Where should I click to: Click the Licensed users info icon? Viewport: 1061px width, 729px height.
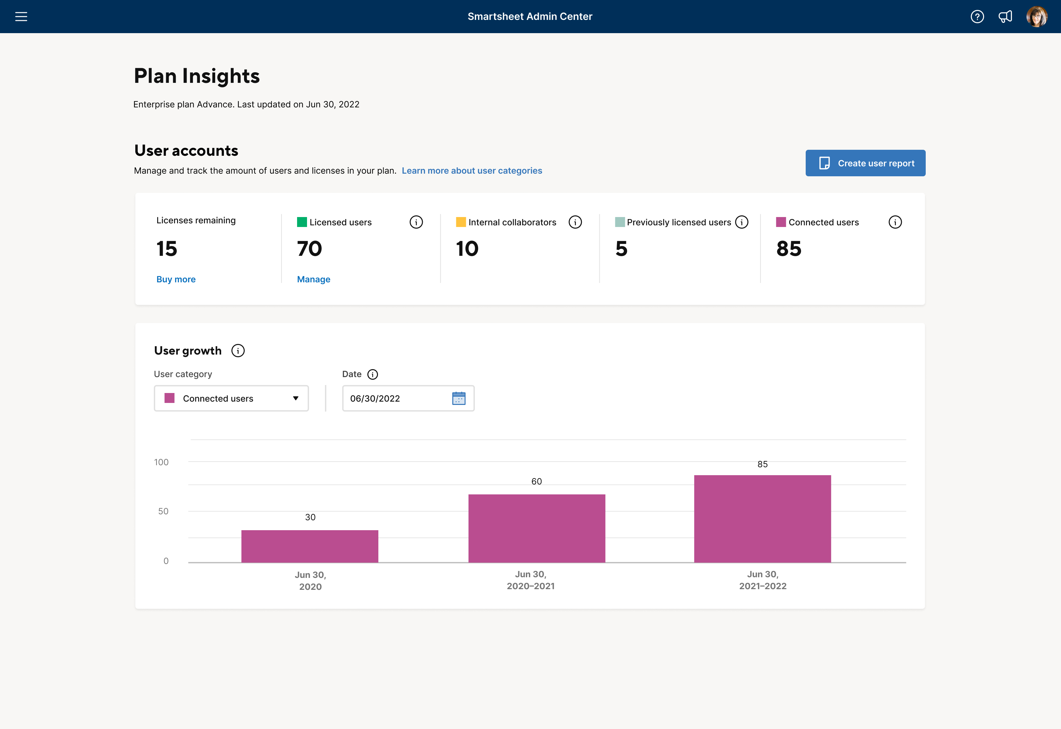tap(418, 222)
